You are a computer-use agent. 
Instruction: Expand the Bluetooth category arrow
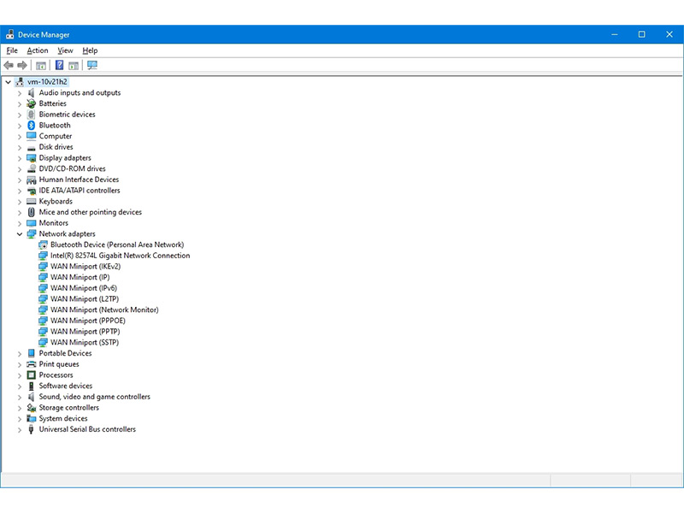tap(20, 126)
